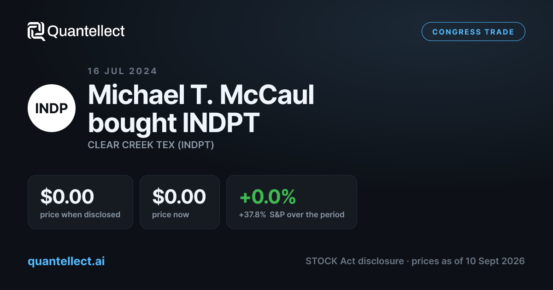Screen dimensions: 553x290
Task: Click the 16 JUL 2024 date label
Action: 123,71
